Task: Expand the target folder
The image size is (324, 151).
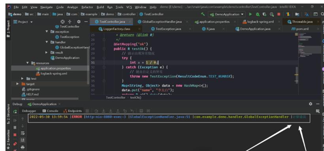Action: [17, 84]
